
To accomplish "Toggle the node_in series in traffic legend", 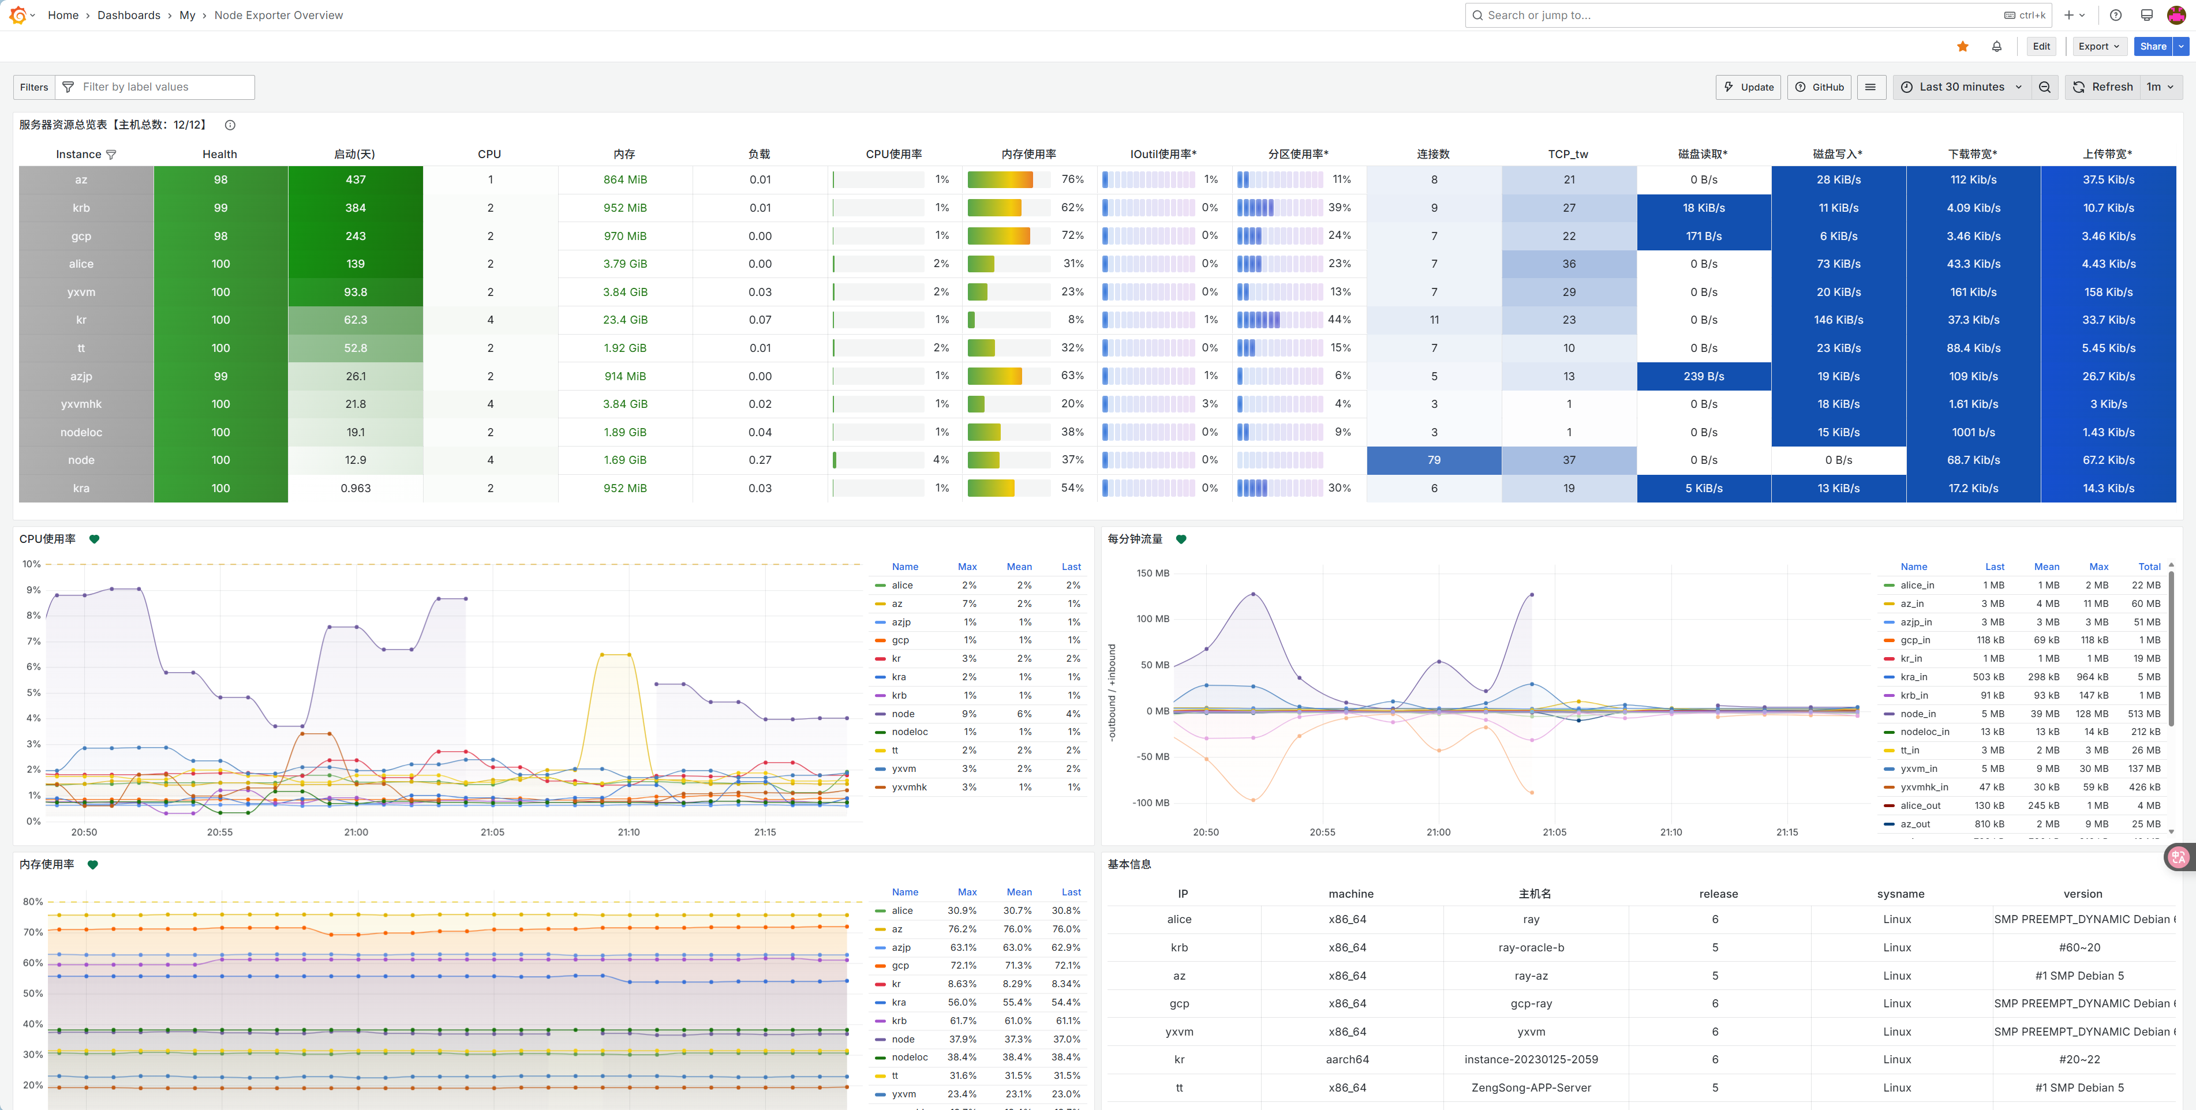I will [1917, 714].
